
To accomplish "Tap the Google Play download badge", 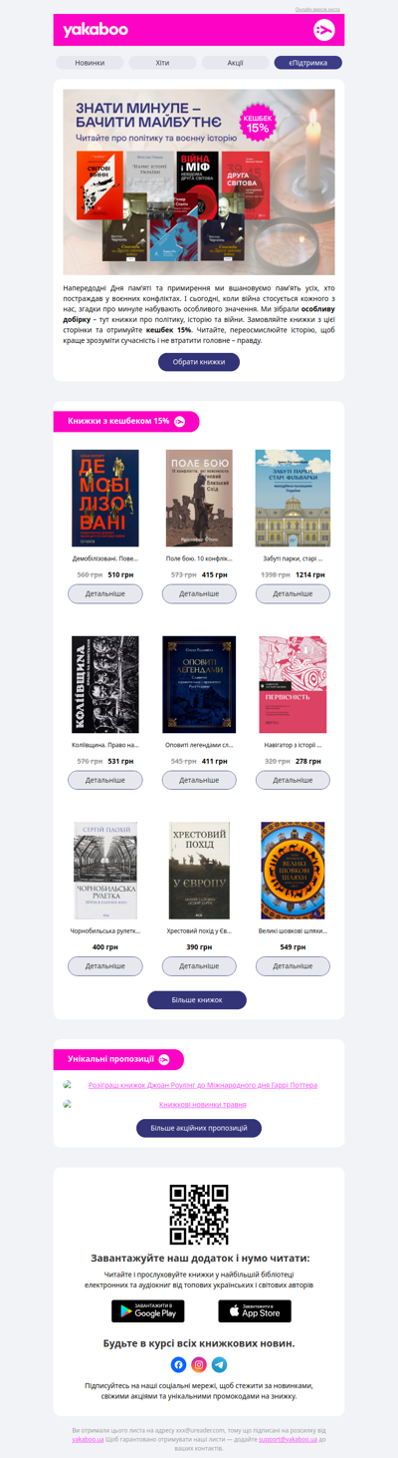I will (x=148, y=1310).
